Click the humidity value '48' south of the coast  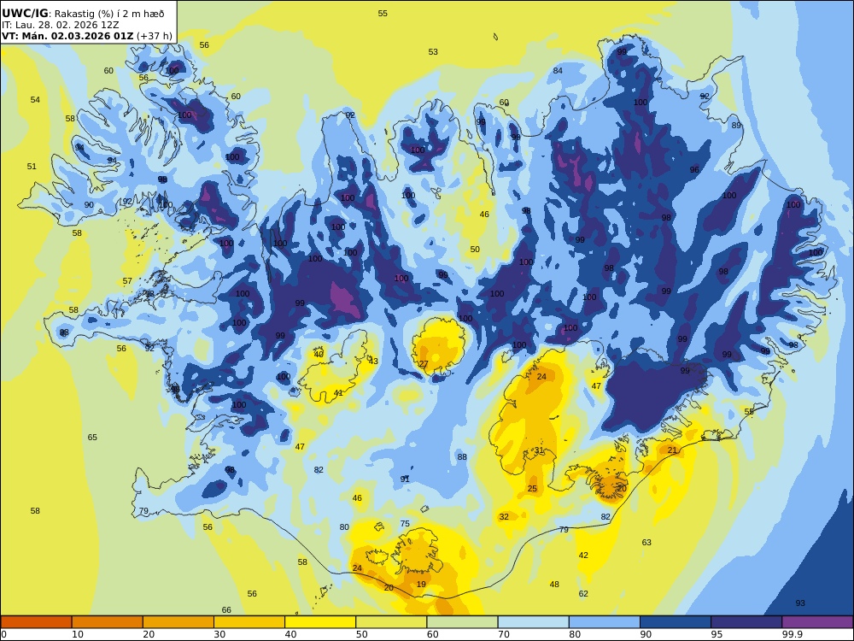(554, 585)
